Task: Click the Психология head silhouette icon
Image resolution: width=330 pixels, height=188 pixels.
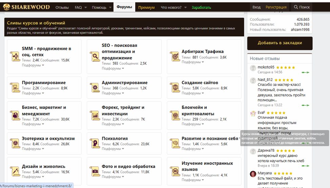Action: pyautogui.click(x=95, y=143)
